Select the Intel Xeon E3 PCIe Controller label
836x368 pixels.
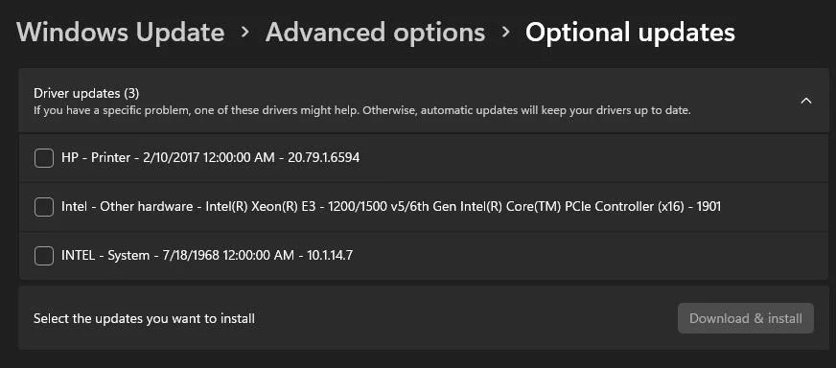tap(391, 206)
